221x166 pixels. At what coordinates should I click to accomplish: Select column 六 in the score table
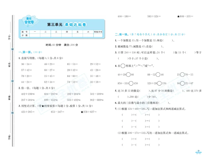point(88,31)
